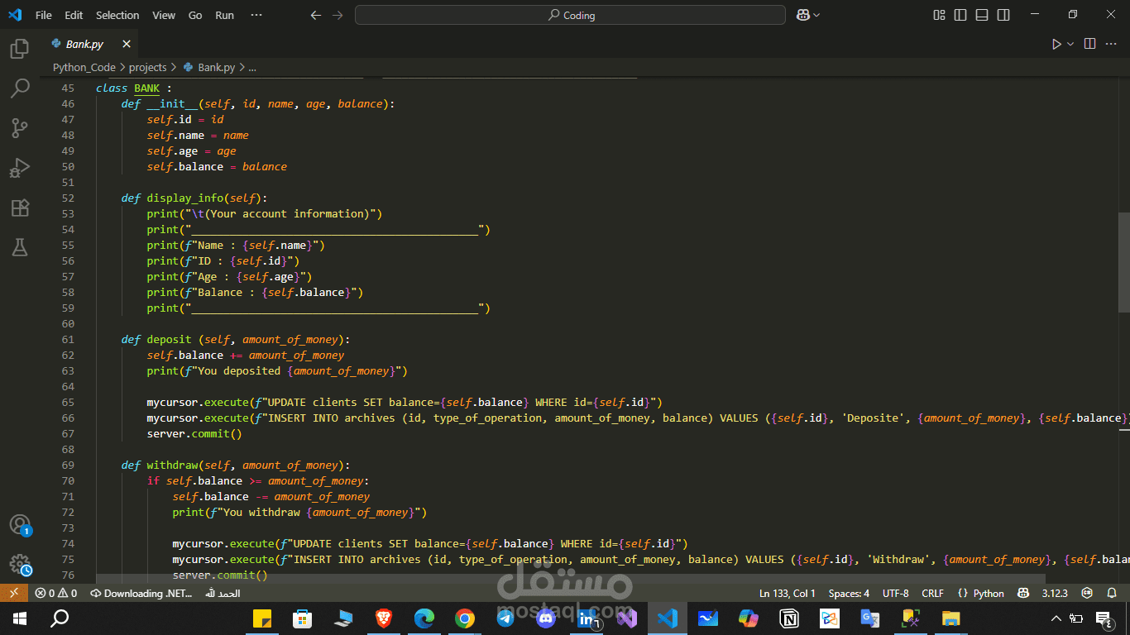Click the def withdraw method name
Screen dimensions: 1130x635
172,466
